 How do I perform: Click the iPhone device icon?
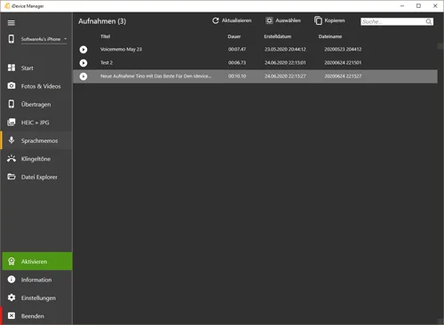click(12, 39)
